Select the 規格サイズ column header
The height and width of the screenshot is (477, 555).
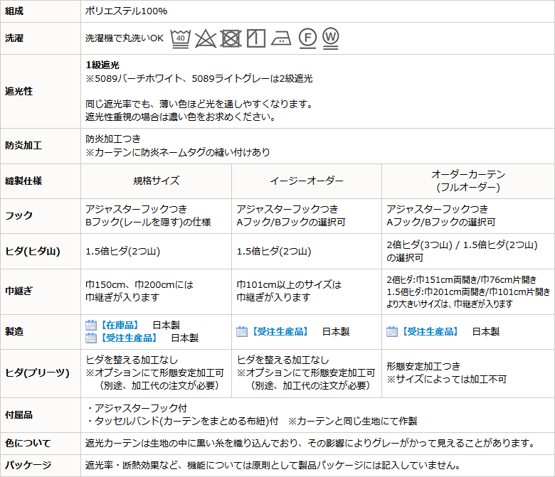[x=156, y=181]
